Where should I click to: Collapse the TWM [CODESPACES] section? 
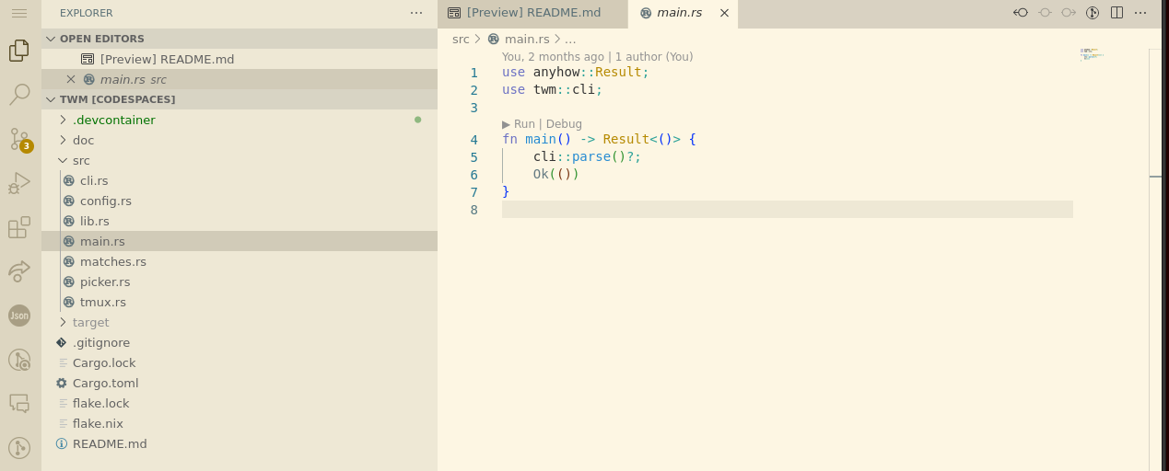240,99
